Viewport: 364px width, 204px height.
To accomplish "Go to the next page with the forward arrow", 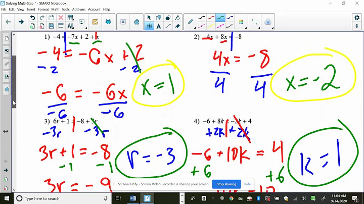I will 21,22.
